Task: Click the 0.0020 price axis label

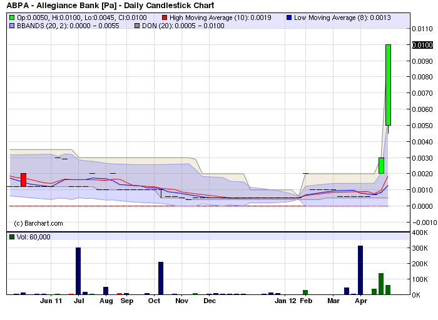Action: tap(422, 174)
